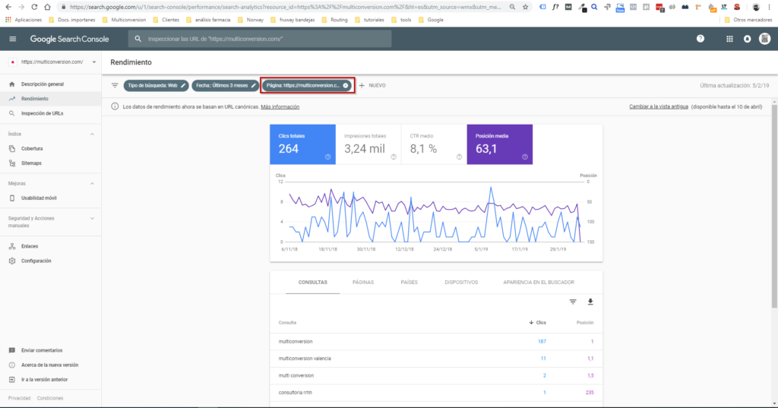Bookmark this page with the star
This screenshot has width=778, height=408.
(526, 7)
